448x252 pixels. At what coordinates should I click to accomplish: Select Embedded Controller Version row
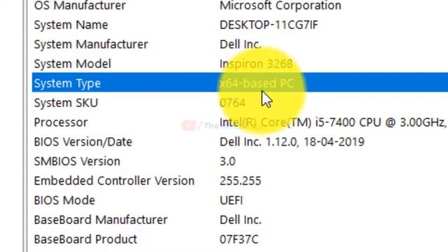[x=240, y=181]
